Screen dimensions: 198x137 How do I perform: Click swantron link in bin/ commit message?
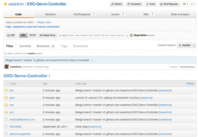(165, 90)
